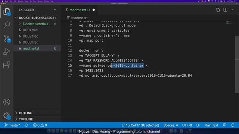The width and height of the screenshot is (239, 134).
Task: Open file 0001.trec
Action: 30,30
